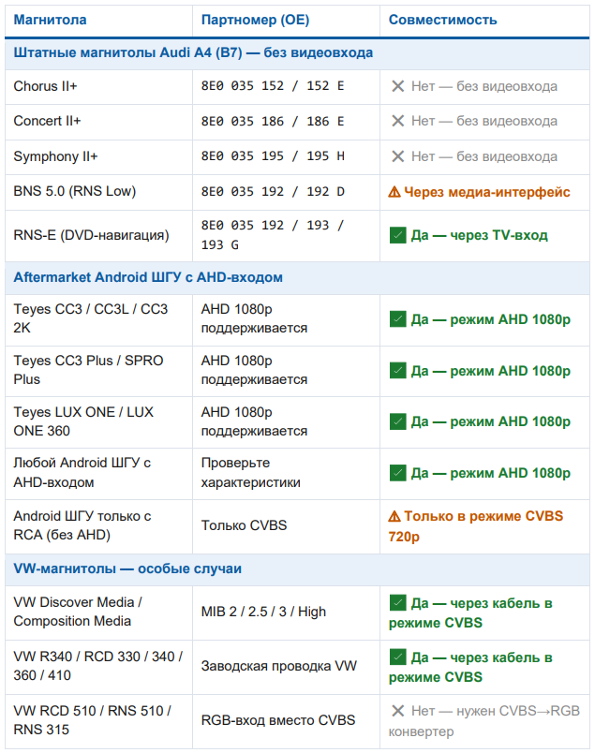The width and height of the screenshot is (595, 753).
Task: Click the Только CVBS part number cell
Action: click(286, 525)
